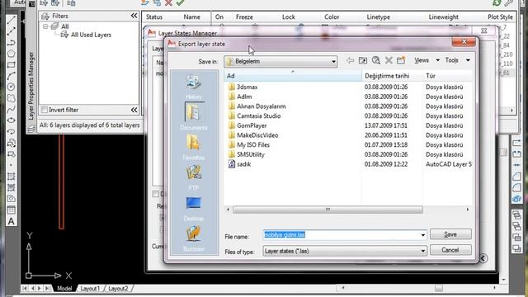Collapse the Filters panel with the chevrons
This screenshot has width=528, height=297.
click(x=134, y=16)
